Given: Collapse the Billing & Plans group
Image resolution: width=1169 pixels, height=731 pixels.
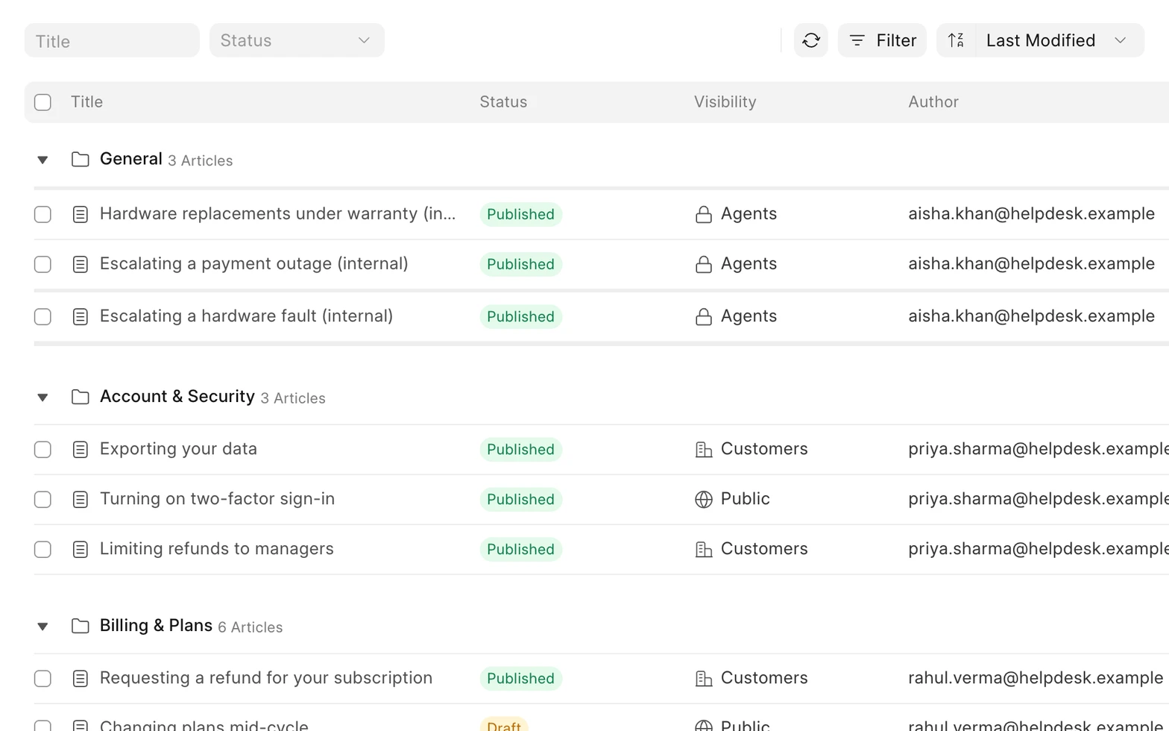Looking at the screenshot, I should pyautogui.click(x=42, y=626).
